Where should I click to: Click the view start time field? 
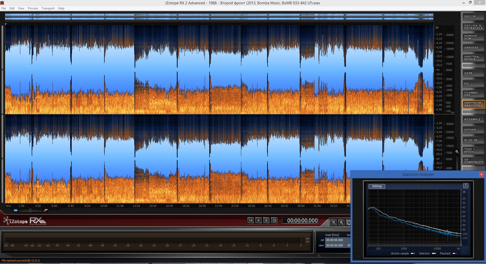click(x=335, y=245)
